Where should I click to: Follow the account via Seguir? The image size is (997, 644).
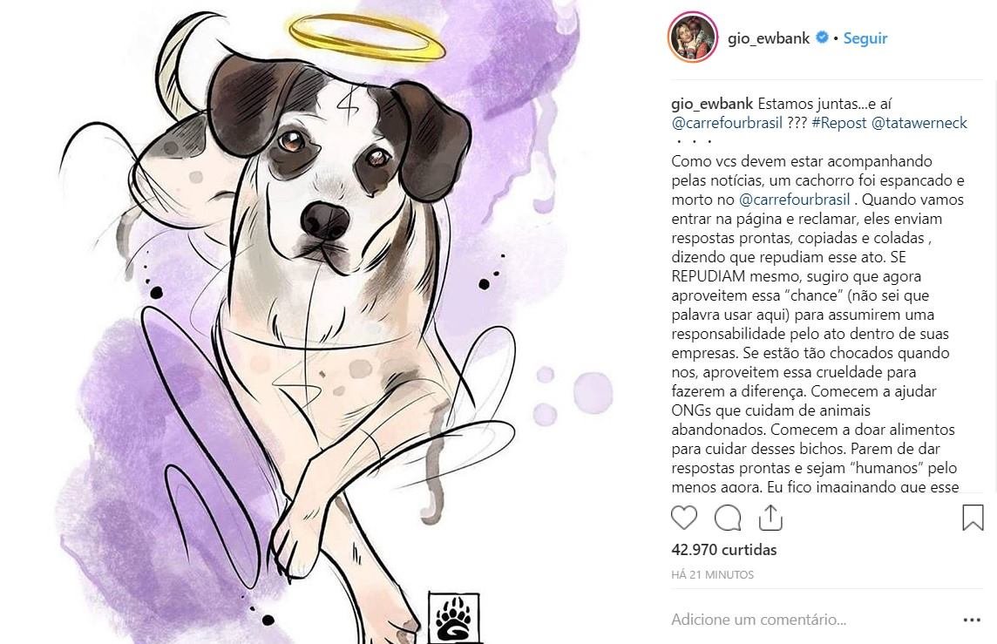pos(865,38)
